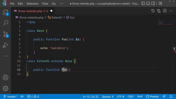The width and height of the screenshot is (176, 99).
Task: Toggle the secondary side bar
Action: pos(153,3)
